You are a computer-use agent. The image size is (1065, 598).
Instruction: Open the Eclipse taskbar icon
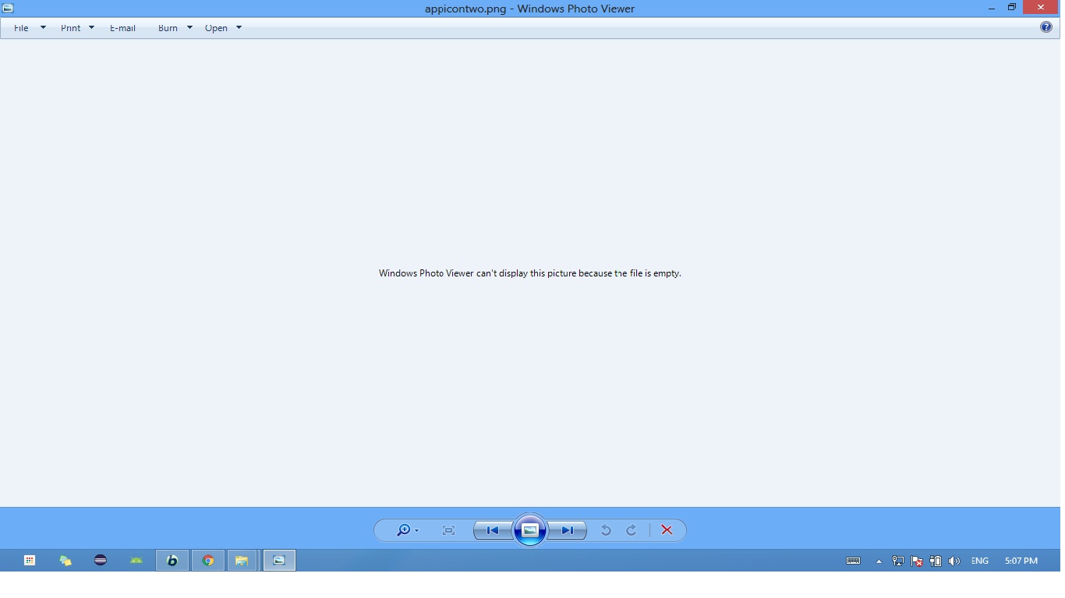click(x=101, y=560)
